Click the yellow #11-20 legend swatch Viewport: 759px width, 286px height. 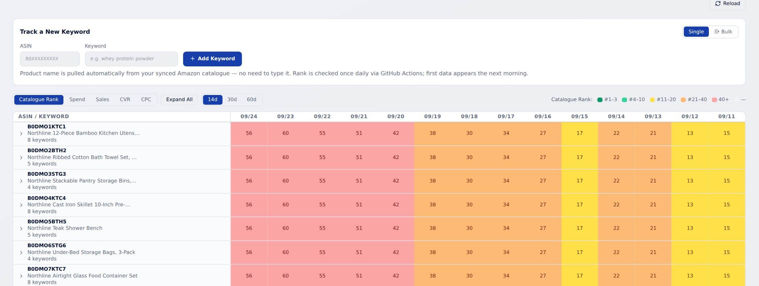tap(652, 100)
